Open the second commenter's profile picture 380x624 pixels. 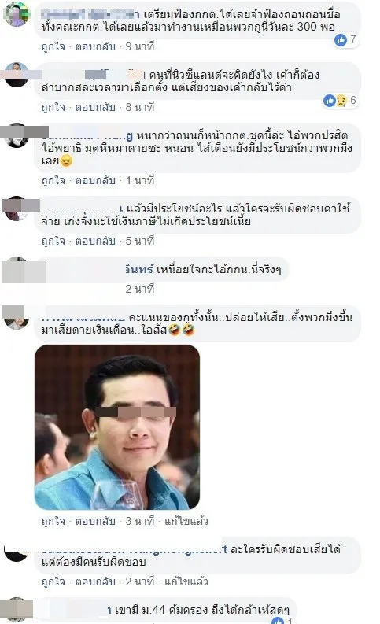17,75
